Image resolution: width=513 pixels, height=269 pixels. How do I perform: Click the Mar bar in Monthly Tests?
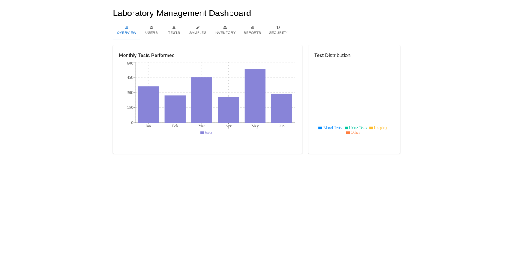click(202, 100)
